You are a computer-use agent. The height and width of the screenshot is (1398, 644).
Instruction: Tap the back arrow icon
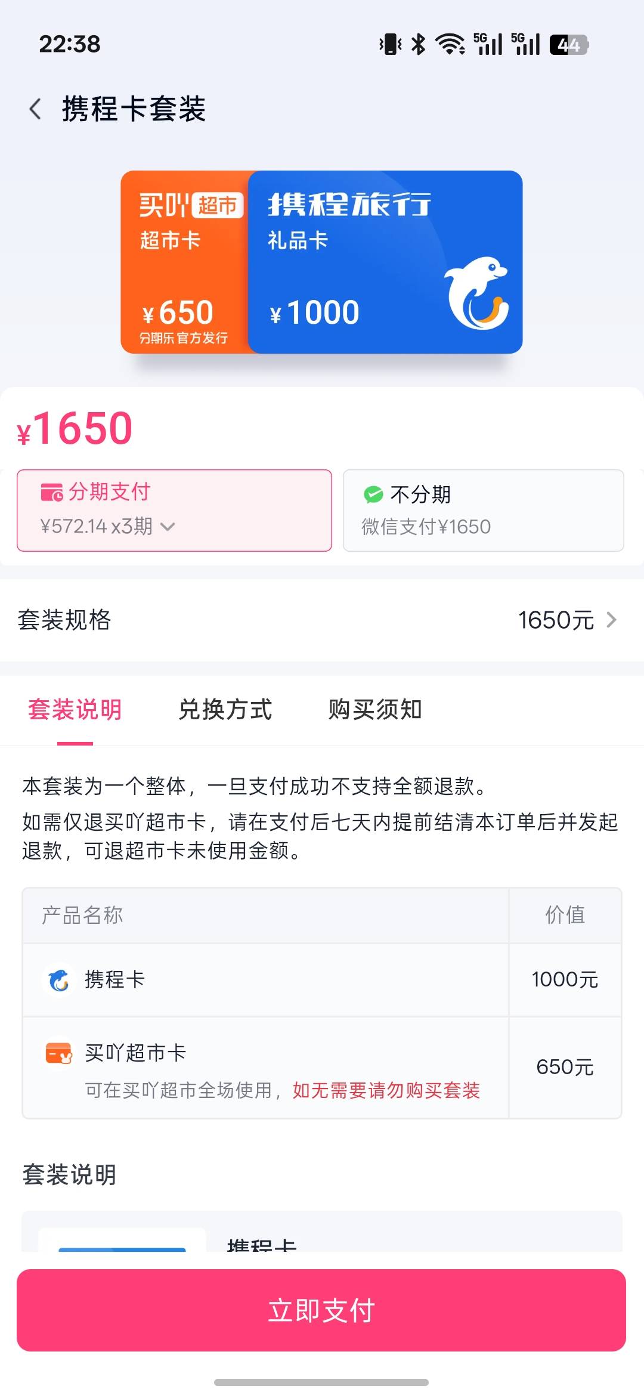pyautogui.click(x=35, y=109)
